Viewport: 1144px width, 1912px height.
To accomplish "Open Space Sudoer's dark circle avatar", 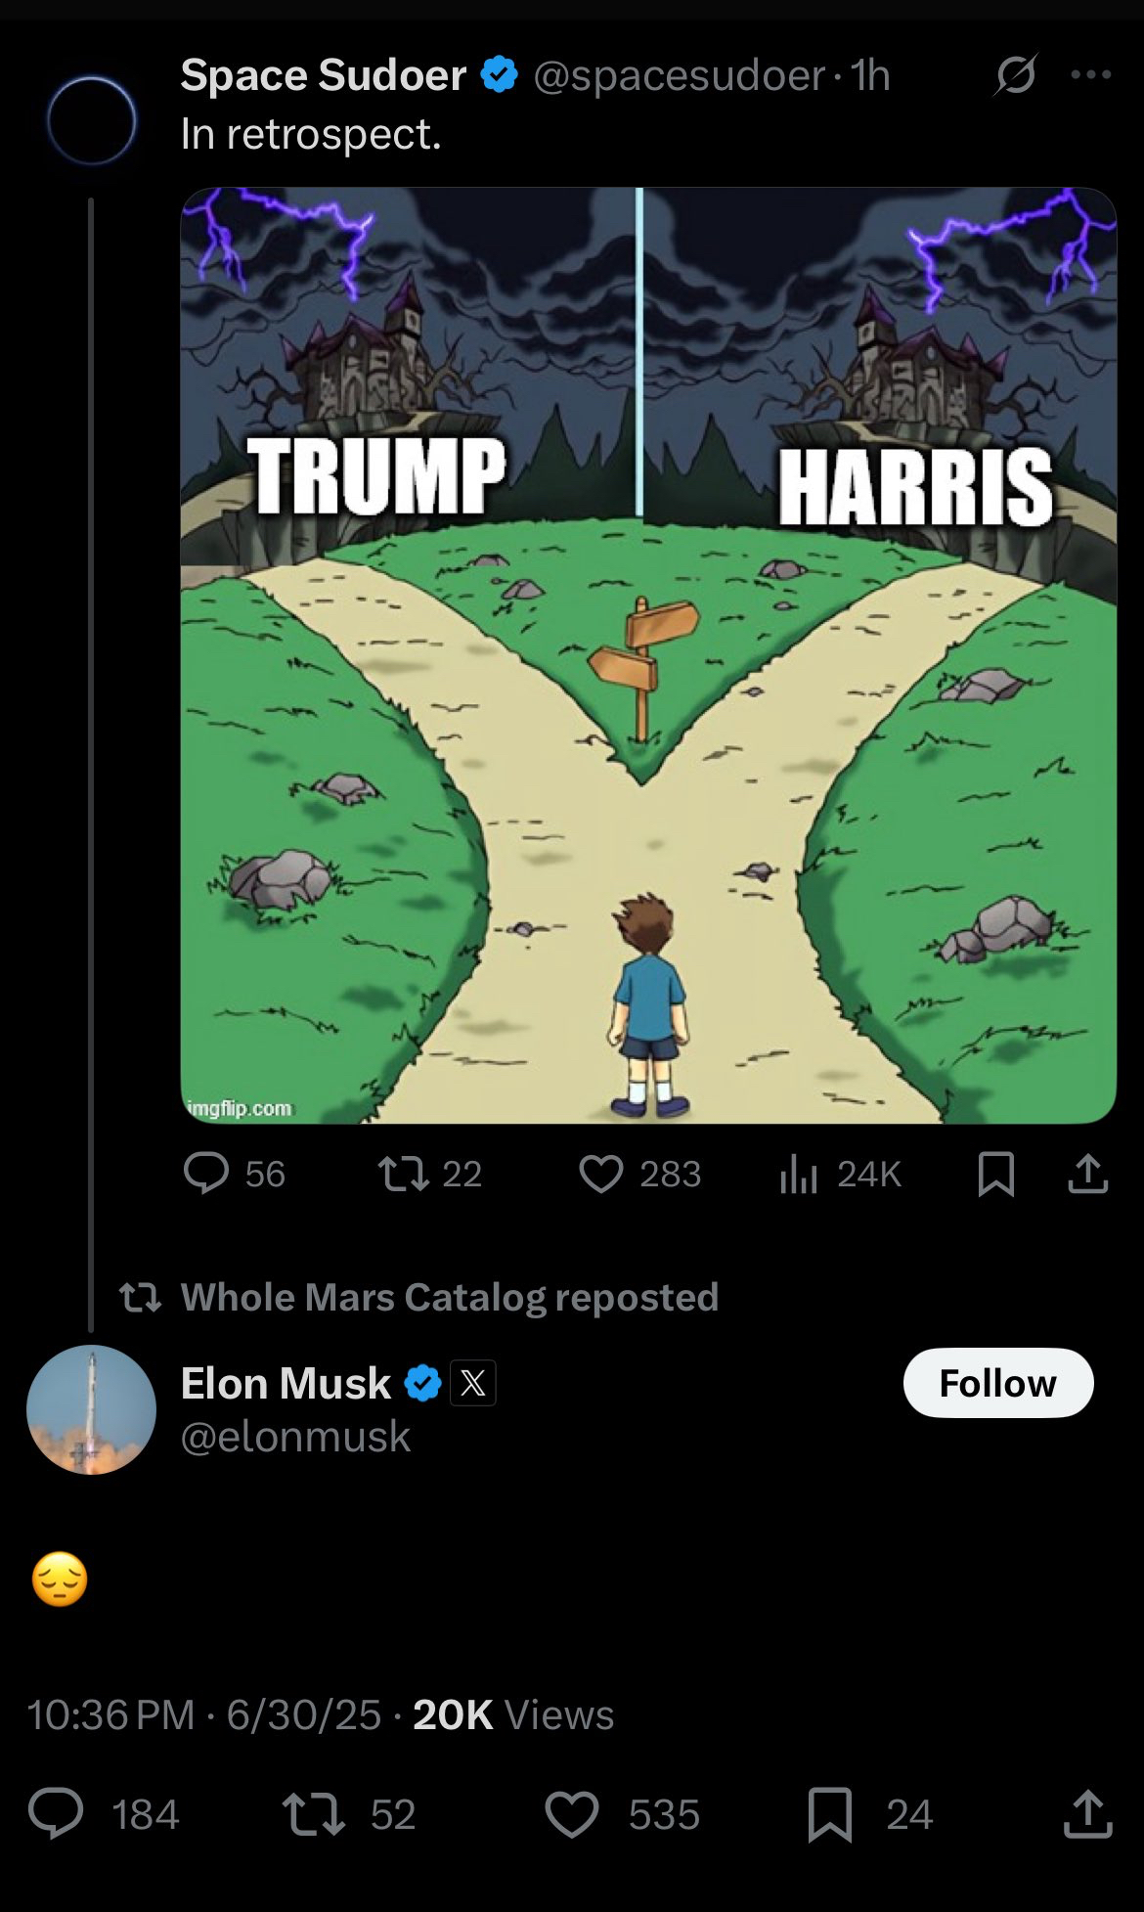I will pyautogui.click(x=91, y=120).
